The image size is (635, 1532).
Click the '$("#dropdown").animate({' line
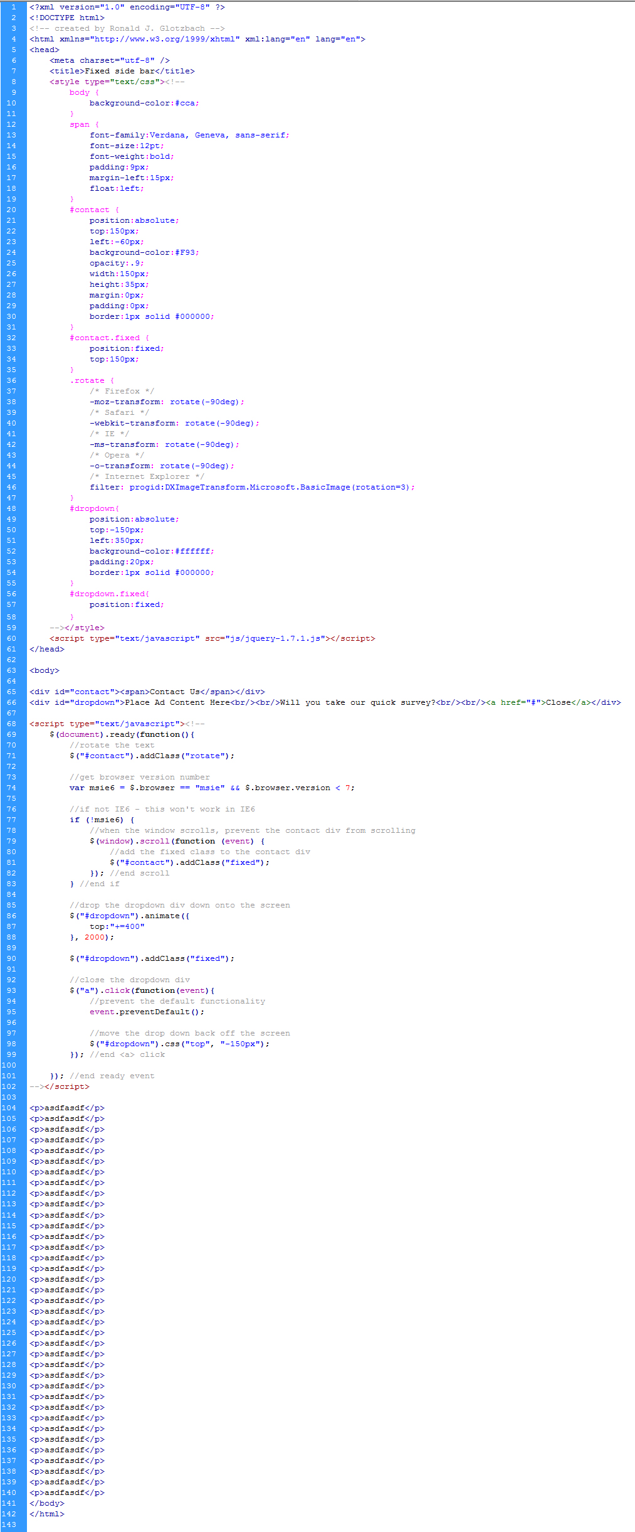click(129, 916)
